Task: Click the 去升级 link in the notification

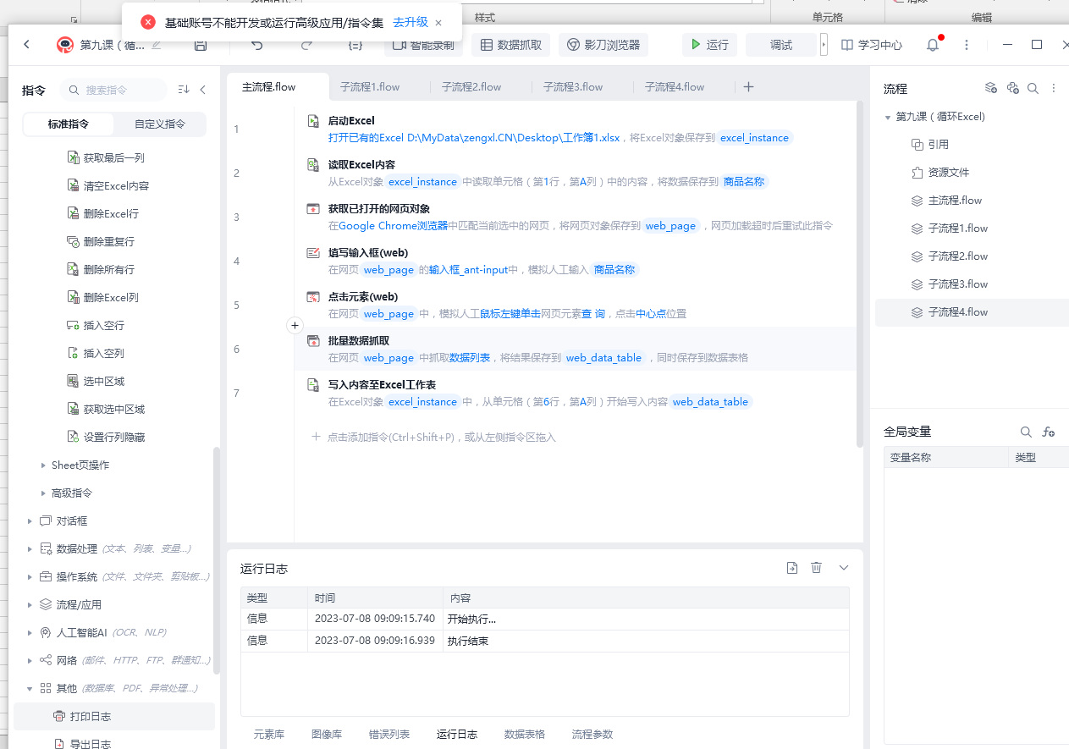Action: coord(411,22)
